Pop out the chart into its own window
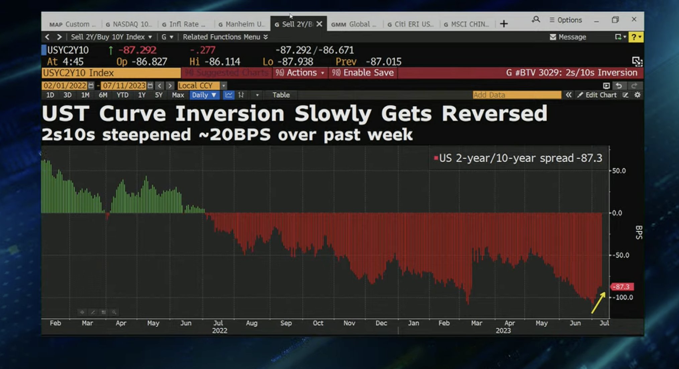Image resolution: width=679 pixels, height=369 pixels. (607, 86)
